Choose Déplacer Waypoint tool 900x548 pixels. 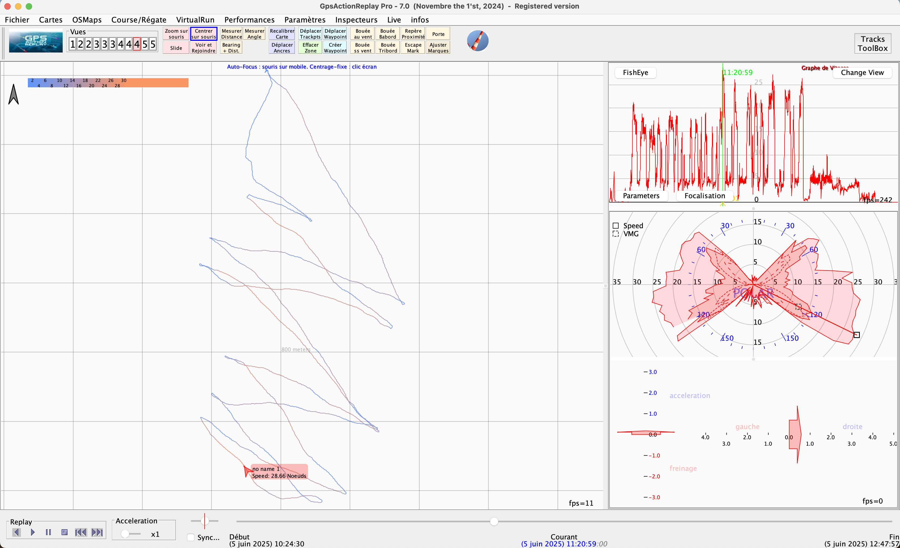coord(335,33)
